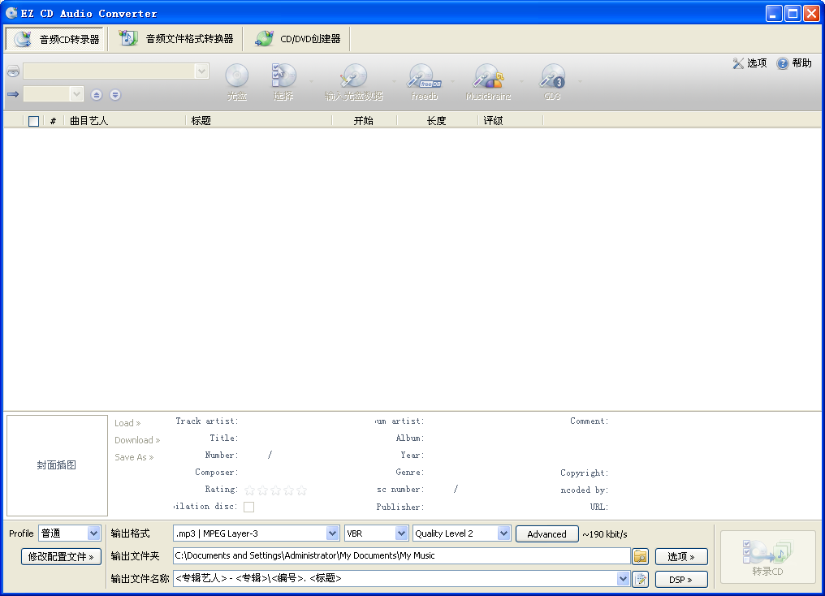The width and height of the screenshot is (825, 596).
Task: Click the Advanced encoder settings button
Action: point(546,533)
